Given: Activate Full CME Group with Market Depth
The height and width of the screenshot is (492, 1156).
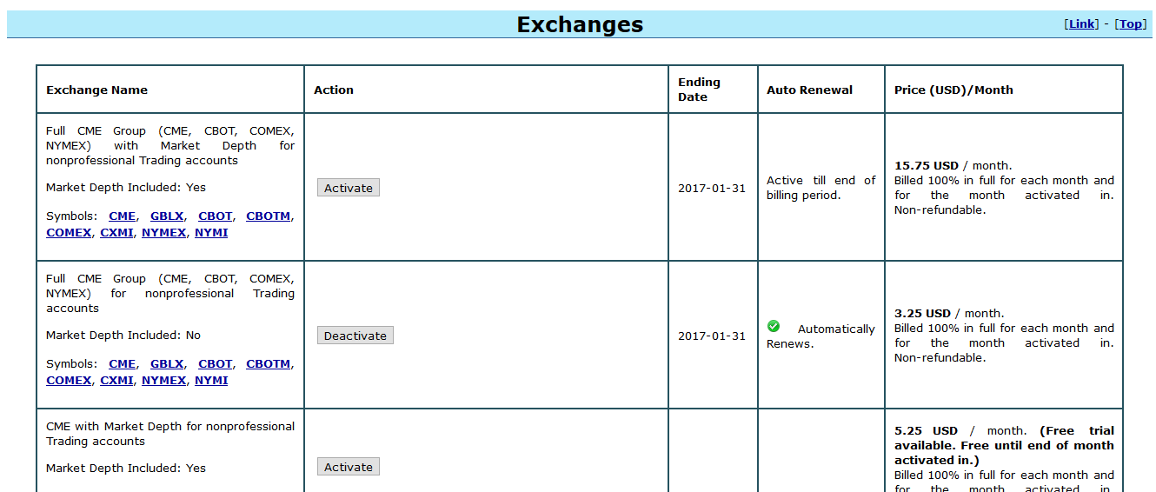Looking at the screenshot, I should tap(349, 188).
